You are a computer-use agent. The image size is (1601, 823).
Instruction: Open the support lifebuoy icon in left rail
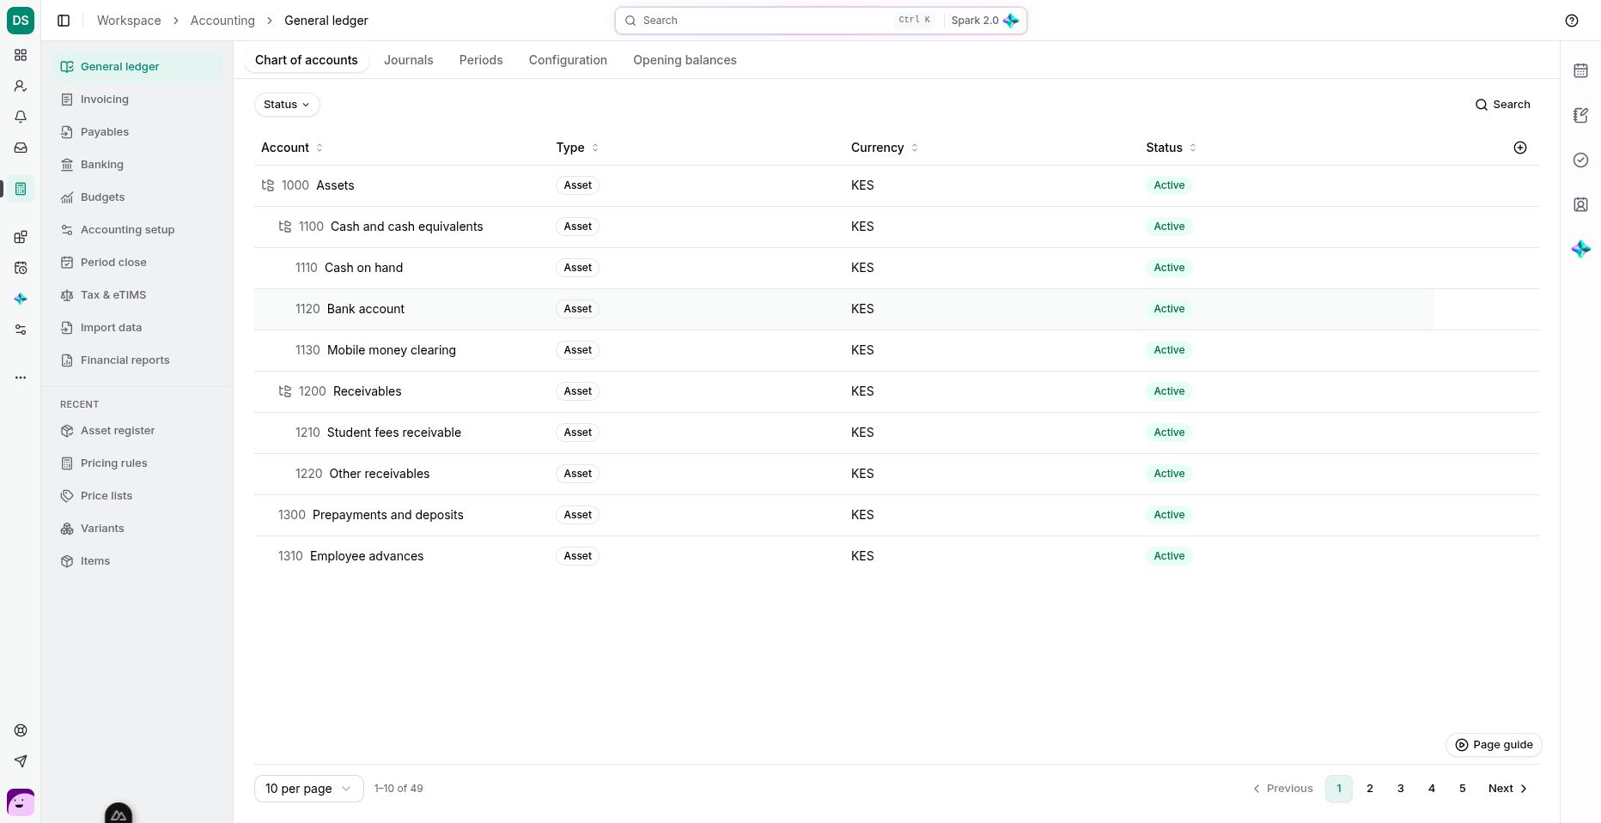pos(21,730)
